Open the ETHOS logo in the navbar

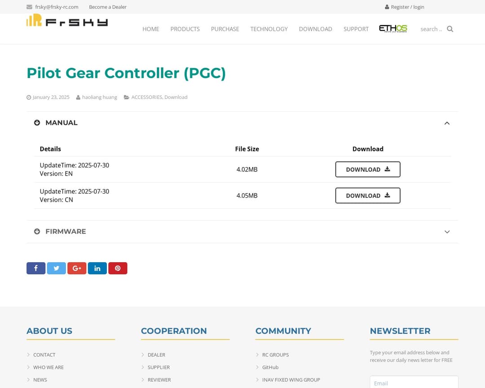[x=392, y=28]
